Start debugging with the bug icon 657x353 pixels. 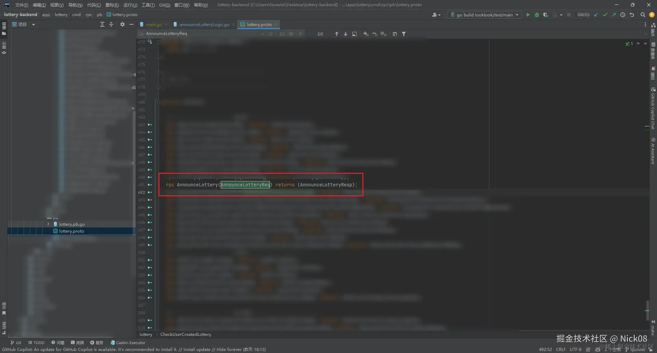(537, 15)
